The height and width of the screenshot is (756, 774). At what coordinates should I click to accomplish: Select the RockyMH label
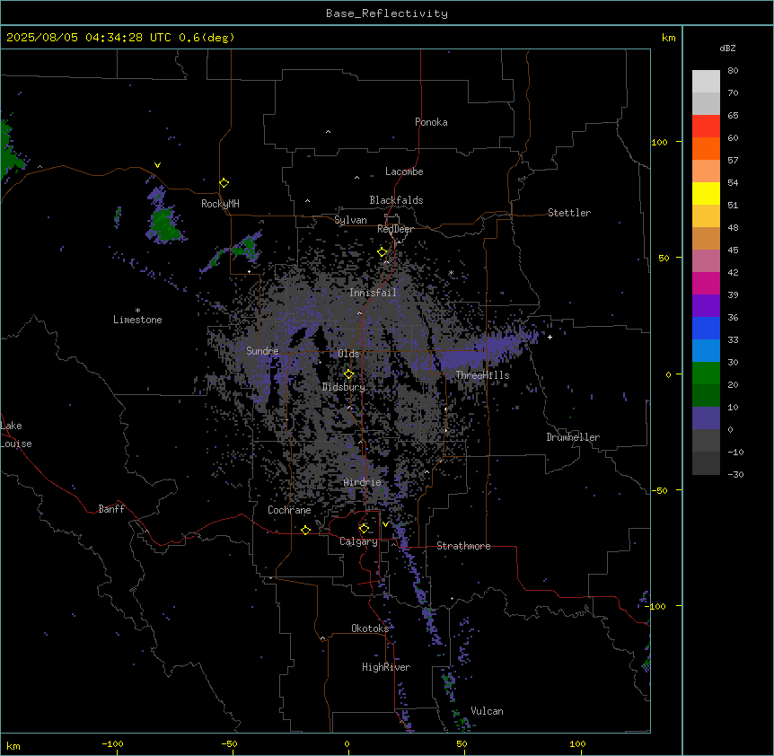pos(220,204)
